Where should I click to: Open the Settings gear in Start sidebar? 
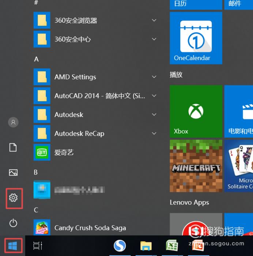coord(14,198)
